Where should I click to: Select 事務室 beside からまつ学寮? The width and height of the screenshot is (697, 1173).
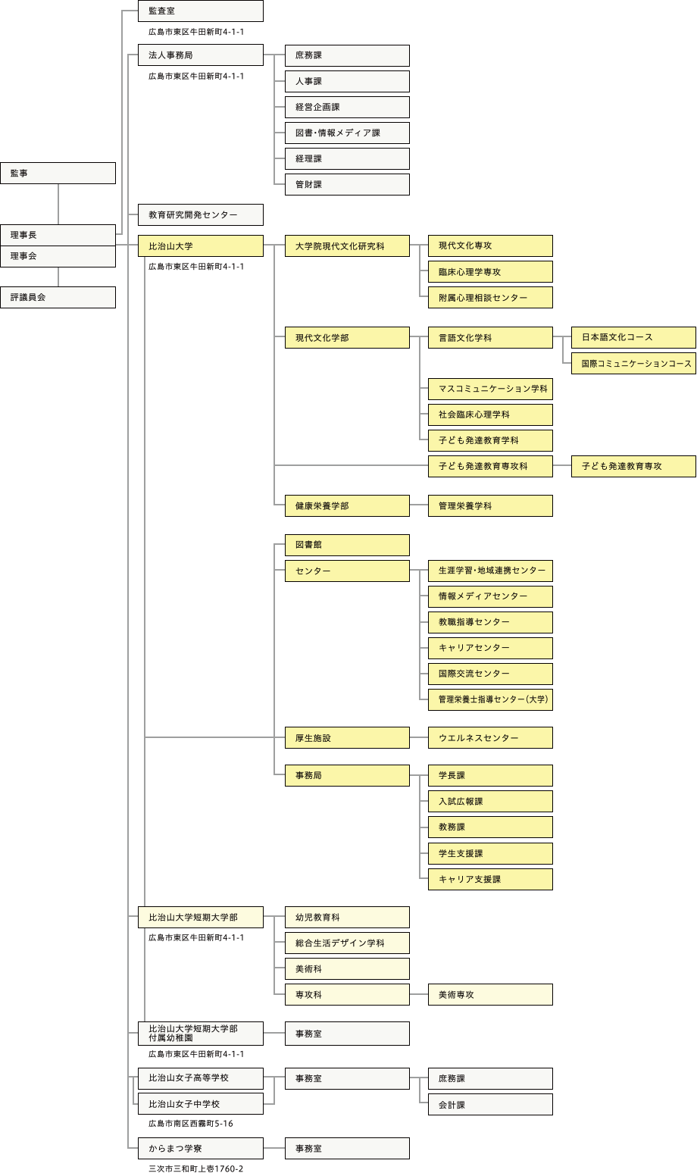[x=347, y=1148]
